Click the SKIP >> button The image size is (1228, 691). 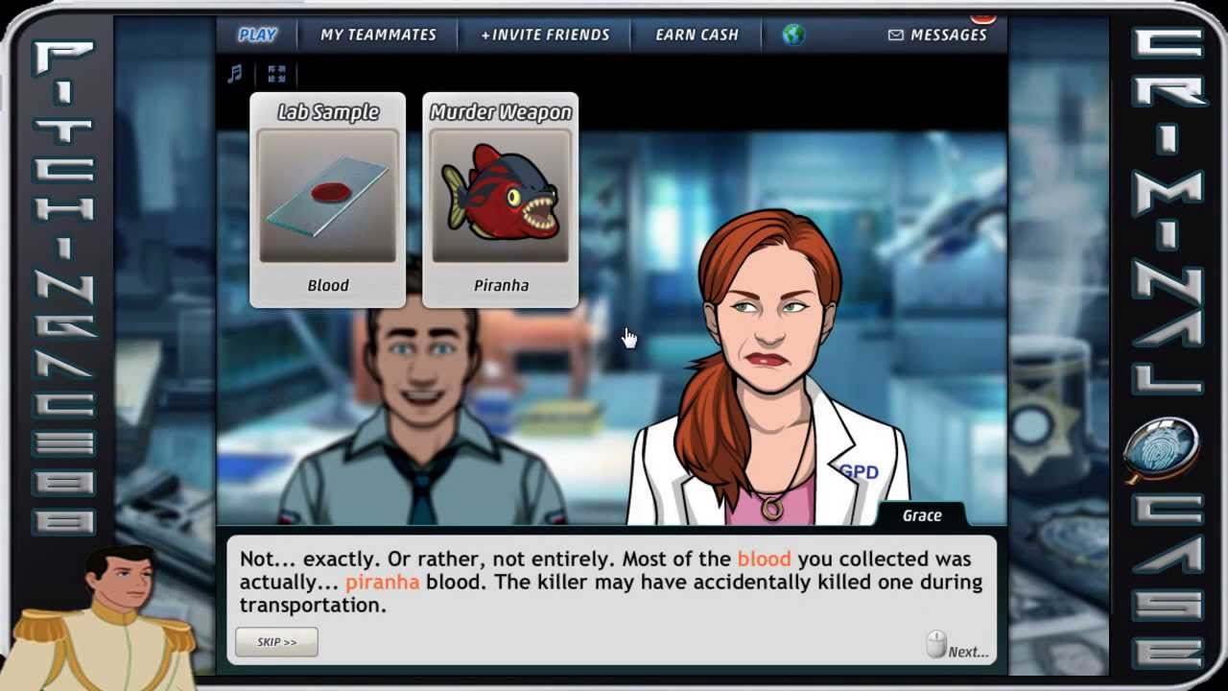276,642
